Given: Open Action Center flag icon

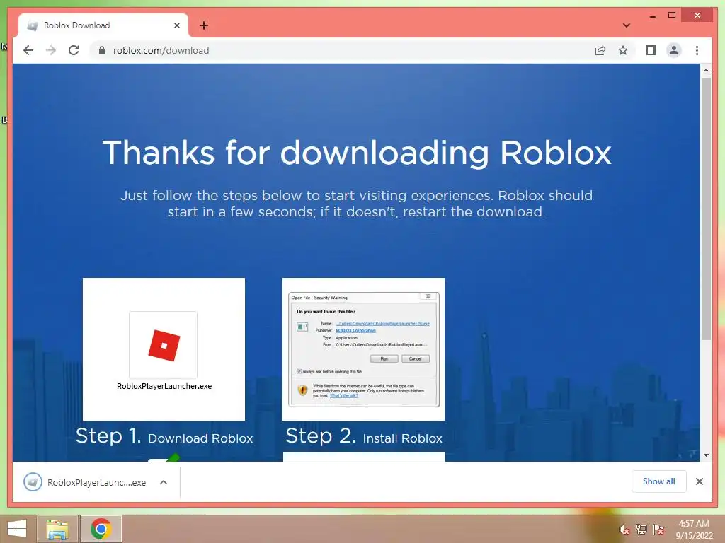Looking at the screenshot, I should coord(658,530).
